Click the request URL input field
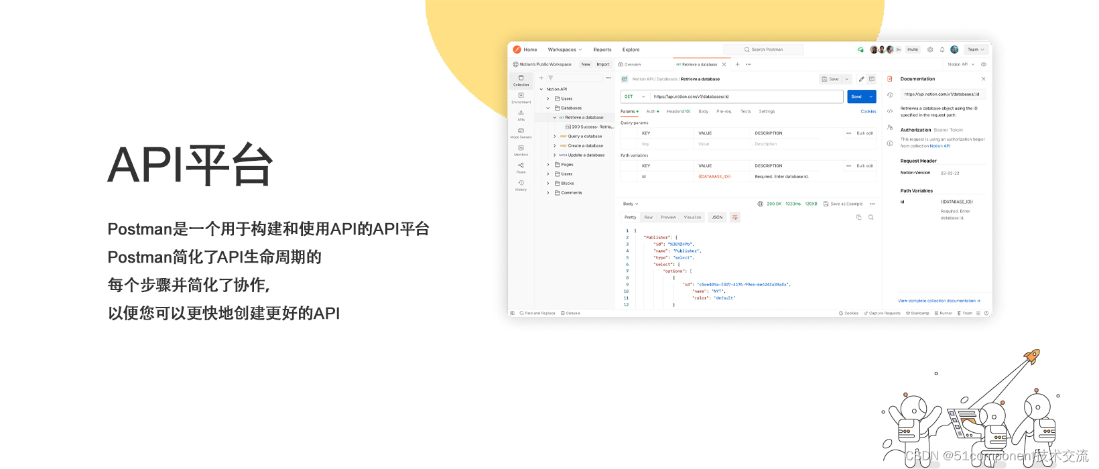This screenshot has height=469, width=1099. click(746, 96)
